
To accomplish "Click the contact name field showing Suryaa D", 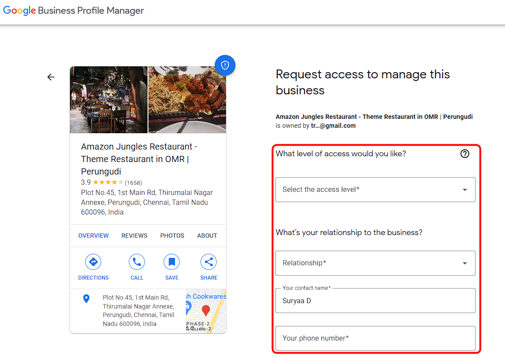I will [375, 301].
